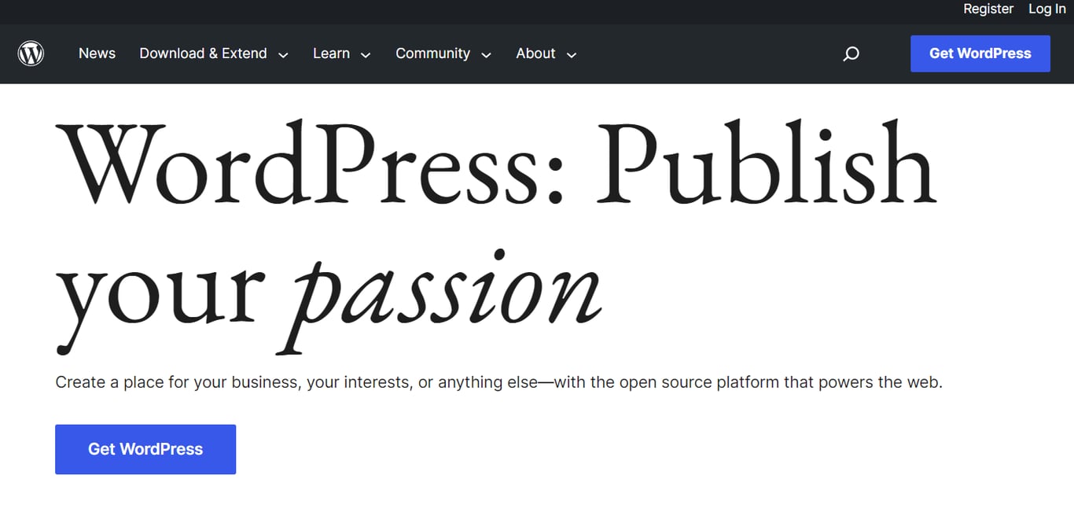Select the Community menu label
The image size is (1074, 512).
pyautogui.click(x=432, y=53)
